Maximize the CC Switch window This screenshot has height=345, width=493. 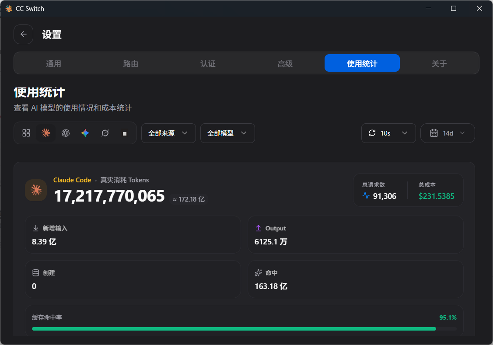click(453, 8)
